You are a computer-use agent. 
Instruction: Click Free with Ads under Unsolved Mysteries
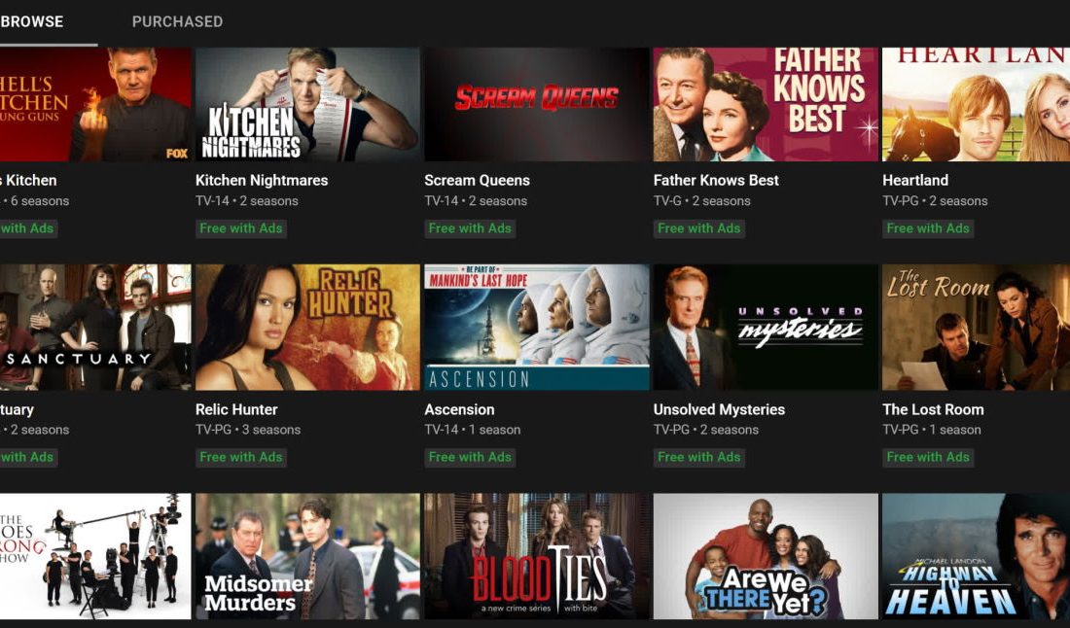[698, 458]
